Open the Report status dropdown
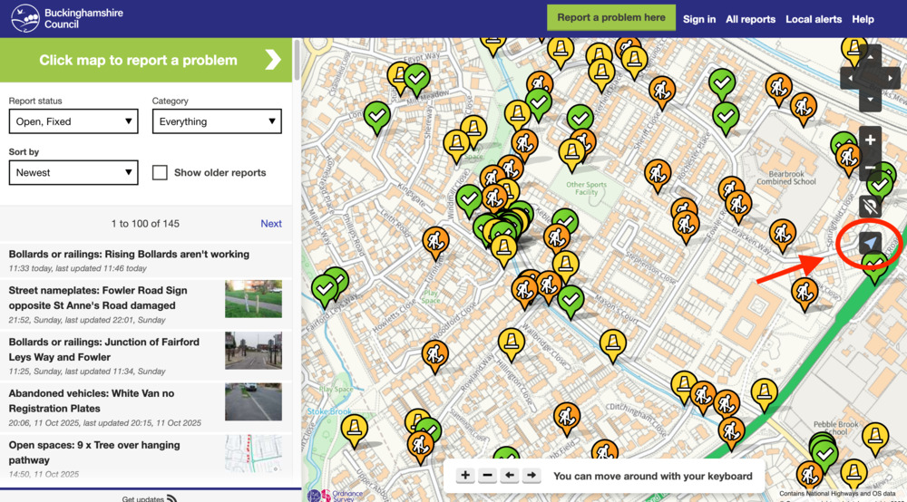The height and width of the screenshot is (502, 907). coord(73,121)
